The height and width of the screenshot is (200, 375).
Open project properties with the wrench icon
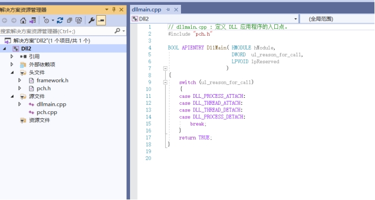[x=92, y=21]
